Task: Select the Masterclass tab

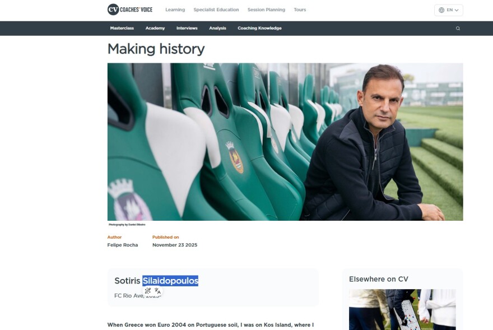Action: click(x=122, y=28)
